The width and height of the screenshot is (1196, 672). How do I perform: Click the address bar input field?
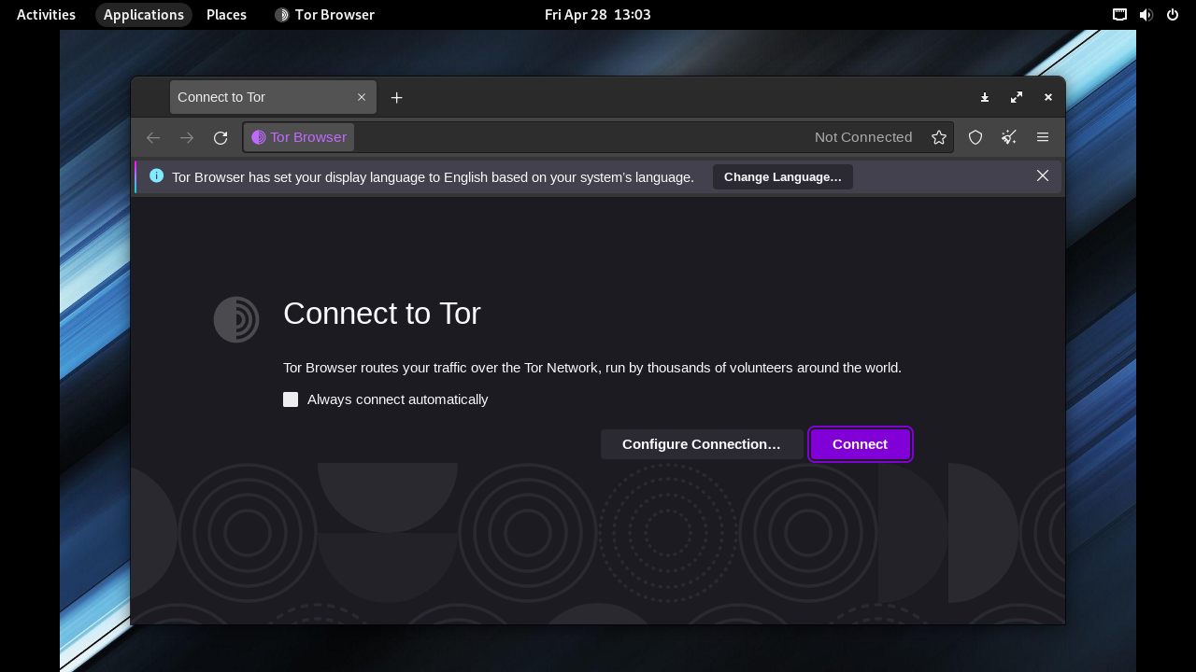[579, 138]
